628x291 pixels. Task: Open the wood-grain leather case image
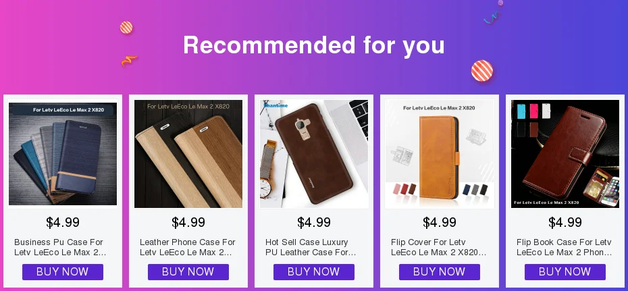pyautogui.click(x=188, y=154)
